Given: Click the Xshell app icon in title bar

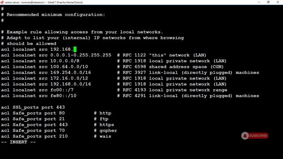Looking at the screenshot, I should [2, 2].
